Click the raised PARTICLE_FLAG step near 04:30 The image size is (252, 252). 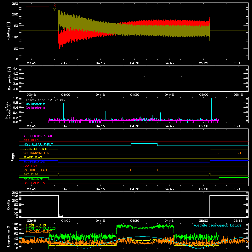(144, 169)
